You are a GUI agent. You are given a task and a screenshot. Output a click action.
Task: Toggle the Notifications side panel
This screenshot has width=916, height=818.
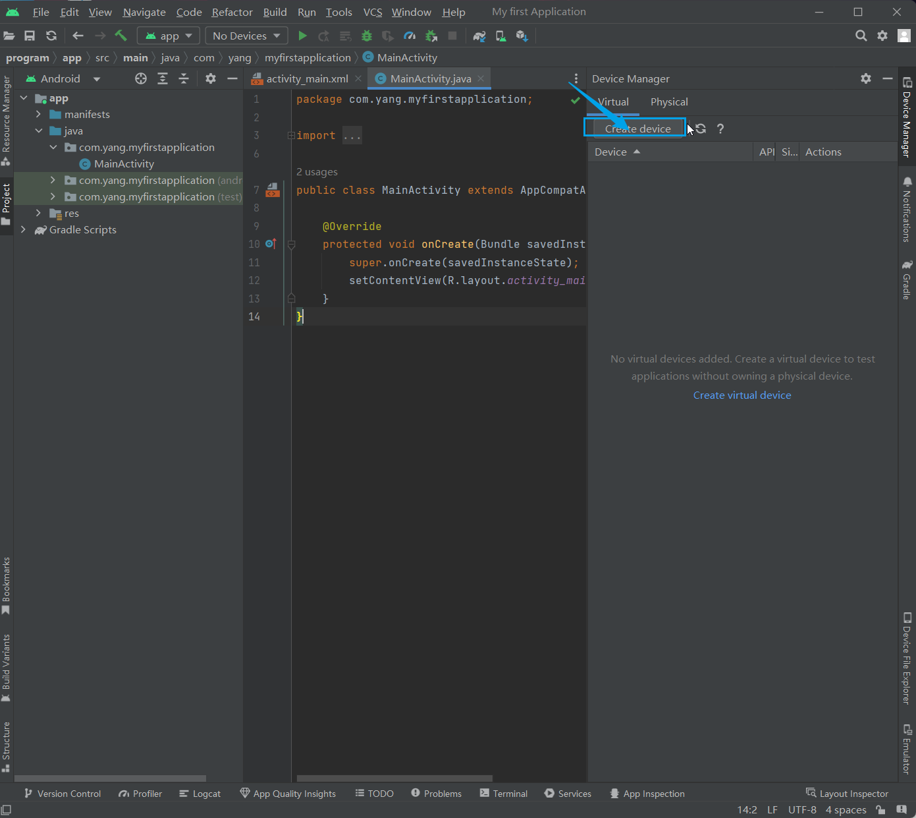907,209
